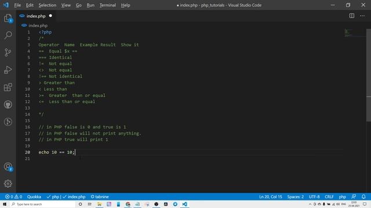Open the editor More Actions ellipsis menu
Screen dimensions: 371x208
tap(362, 16)
